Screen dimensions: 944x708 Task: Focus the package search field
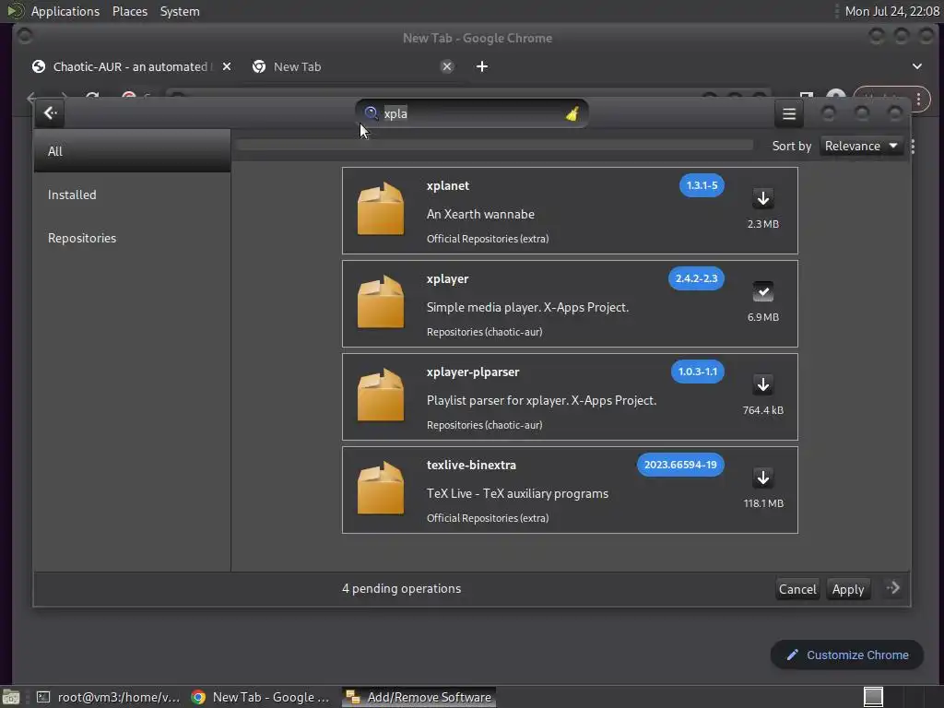pyautogui.click(x=471, y=113)
